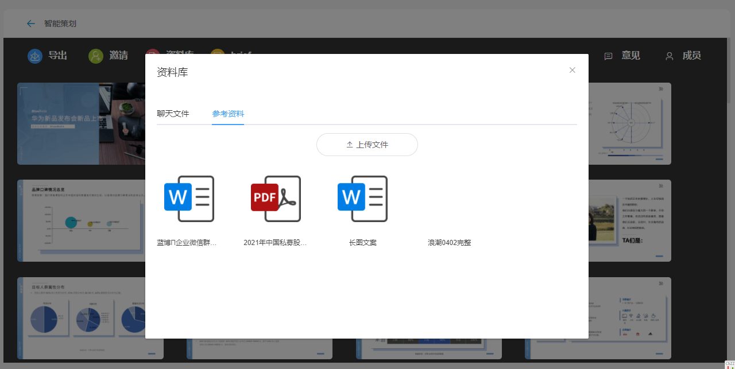Open the Word document 长图文案
Image resolution: width=735 pixels, height=369 pixels.
pyautogui.click(x=362, y=199)
